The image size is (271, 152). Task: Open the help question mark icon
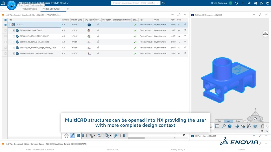click(268, 3)
